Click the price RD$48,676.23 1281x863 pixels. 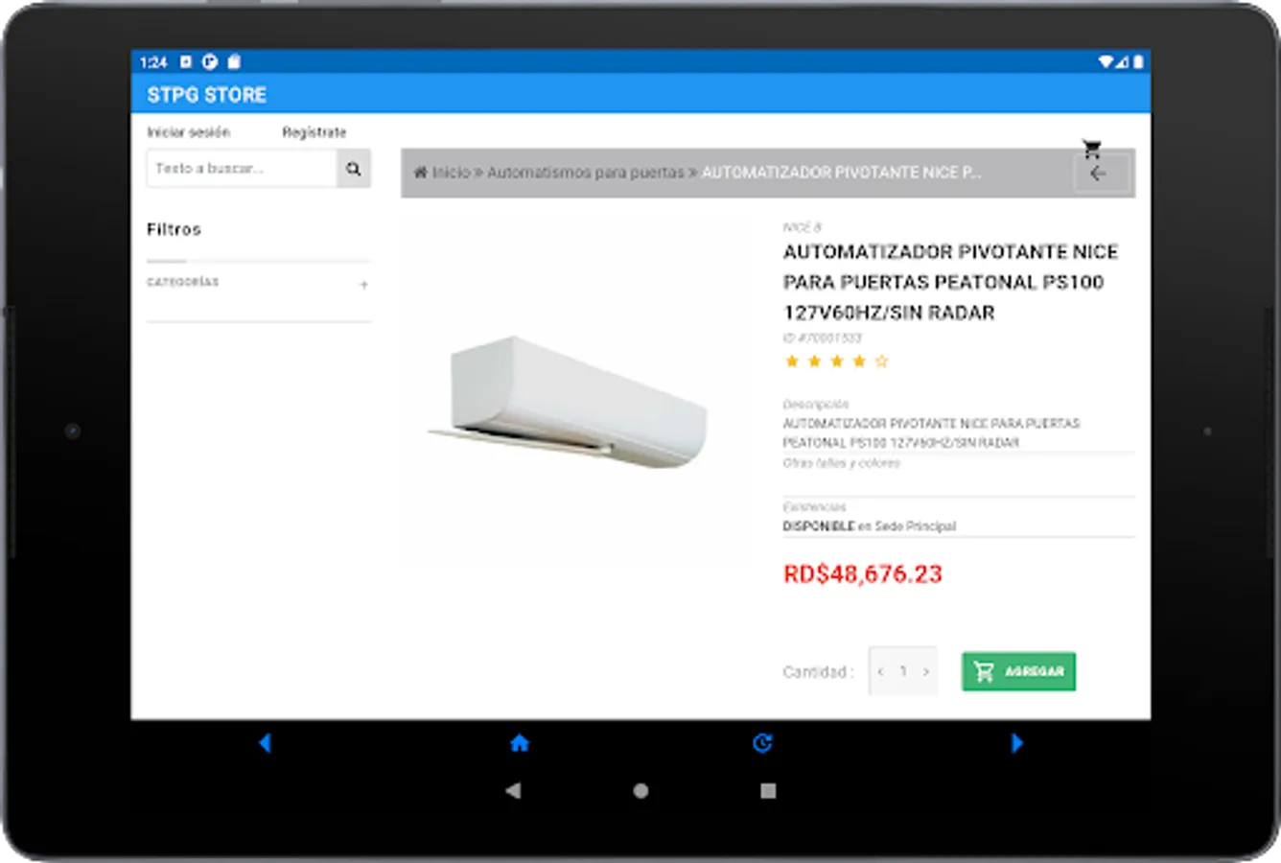(x=863, y=573)
